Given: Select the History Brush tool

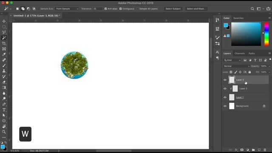Looking at the screenshot, I should 4,76.
